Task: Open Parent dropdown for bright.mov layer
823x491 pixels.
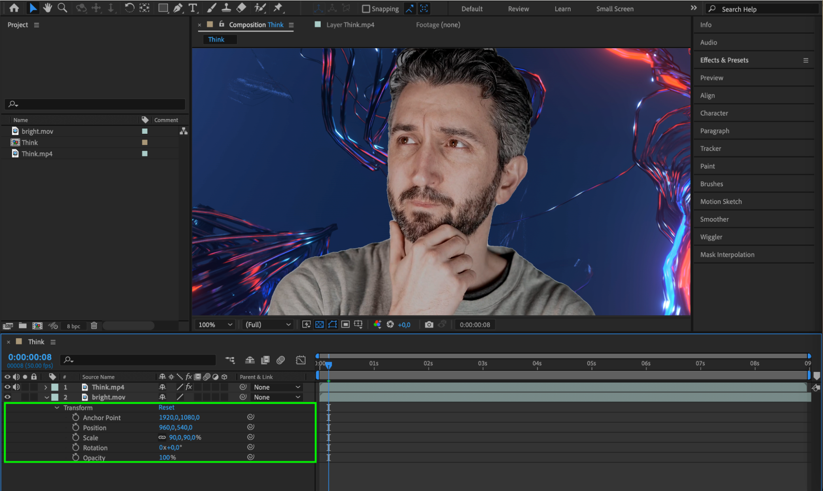Action: point(277,397)
